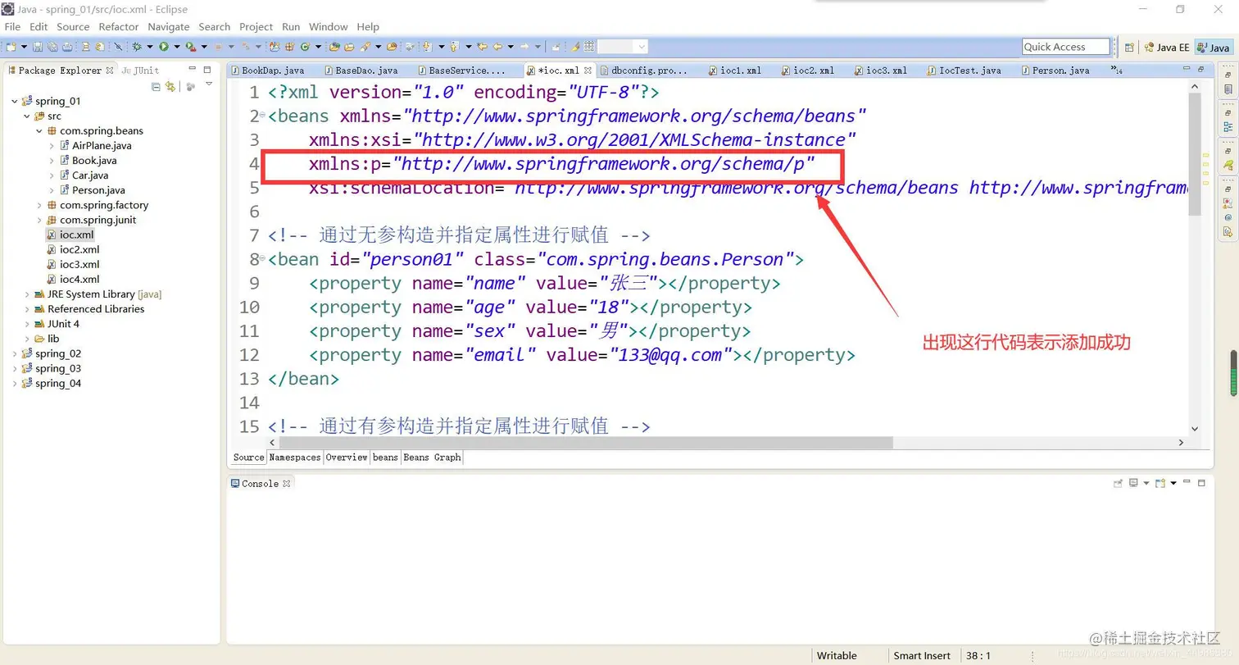Open the Navigate menu

pos(169,27)
